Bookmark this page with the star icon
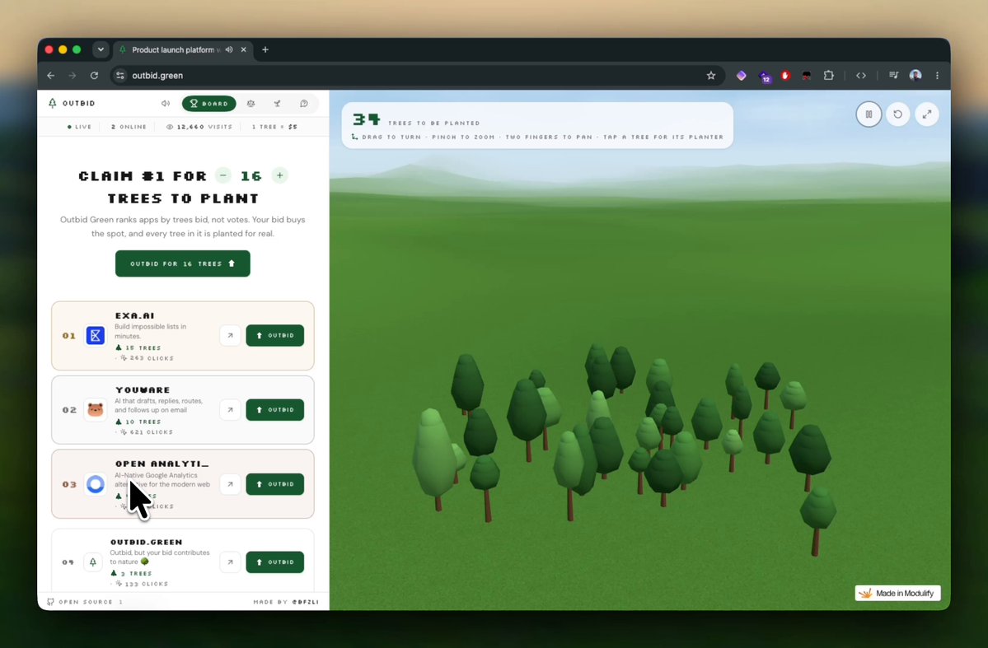This screenshot has width=988, height=648. (711, 76)
